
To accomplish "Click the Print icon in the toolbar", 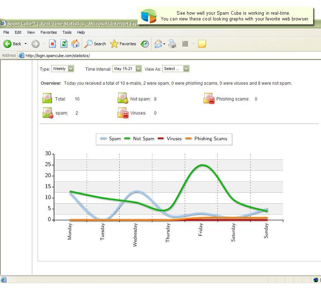I will tap(172, 43).
